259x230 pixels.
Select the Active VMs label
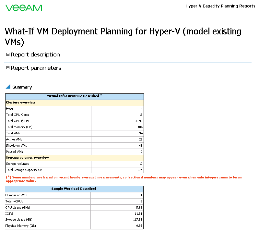(x=14, y=139)
